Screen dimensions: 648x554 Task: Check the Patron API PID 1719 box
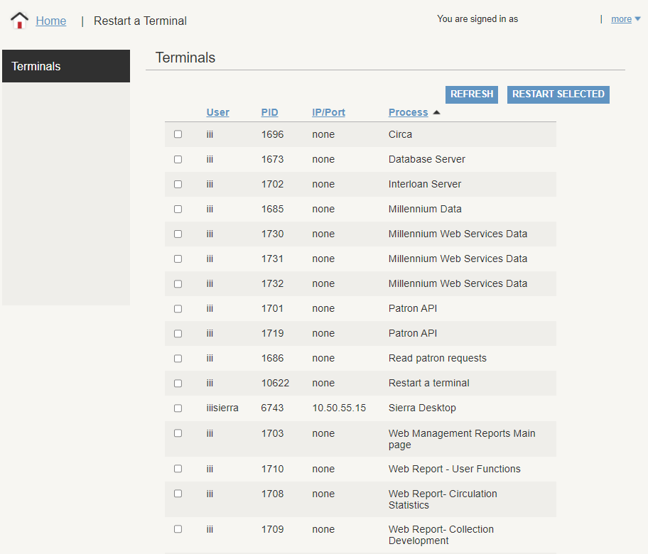(x=178, y=333)
